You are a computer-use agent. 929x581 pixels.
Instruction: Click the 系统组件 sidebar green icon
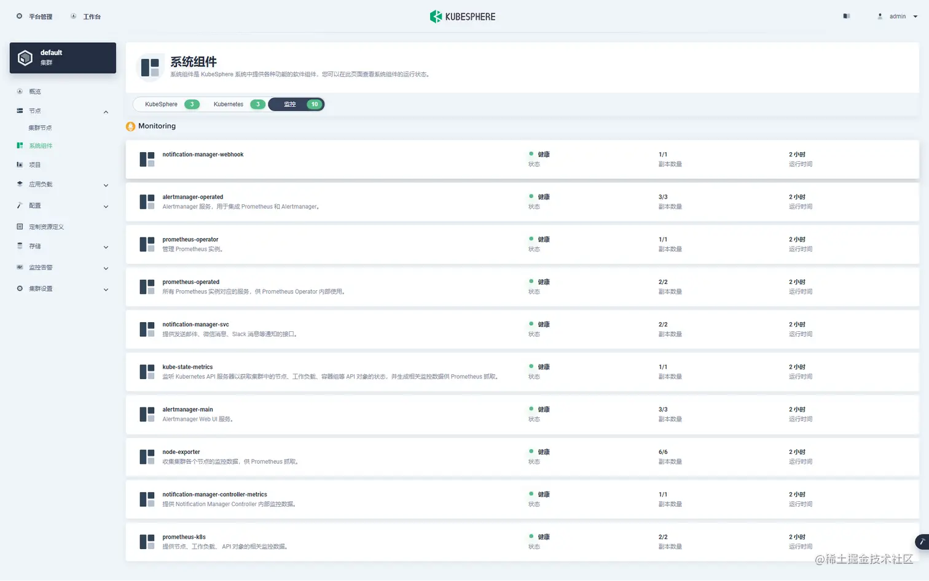point(20,145)
